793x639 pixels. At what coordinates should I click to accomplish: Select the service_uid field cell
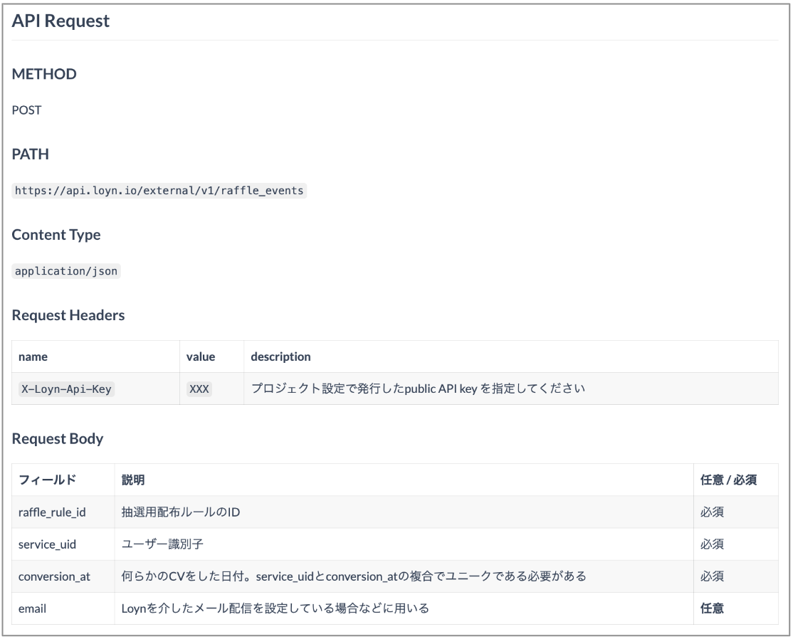coord(63,544)
